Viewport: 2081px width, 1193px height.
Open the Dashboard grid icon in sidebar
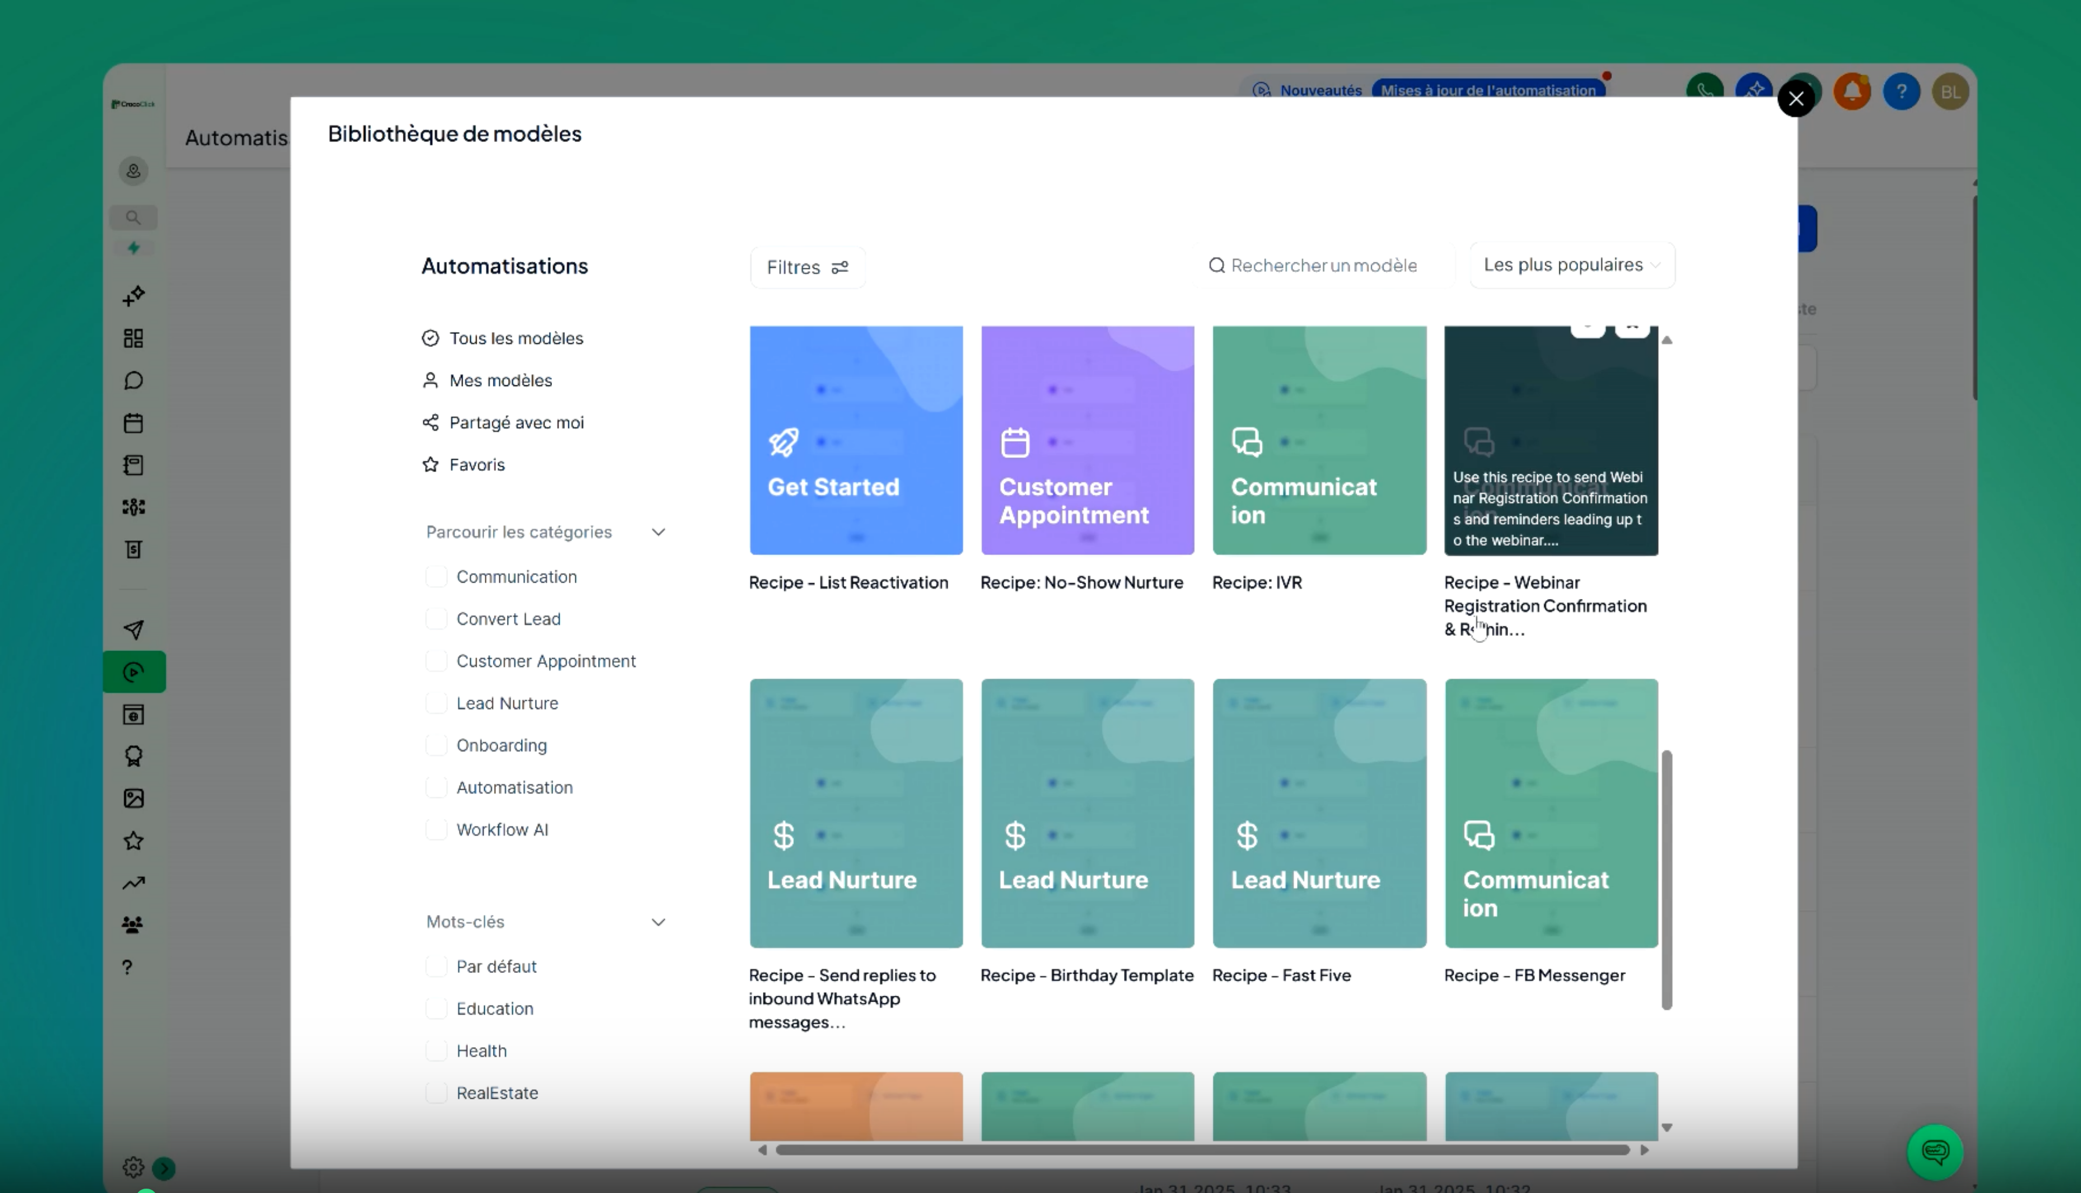133,338
